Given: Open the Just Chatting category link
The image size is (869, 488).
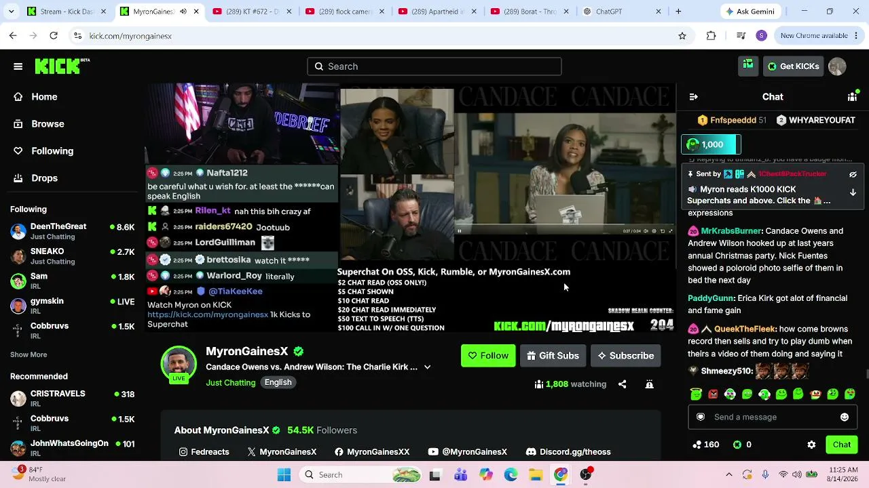Looking at the screenshot, I should pos(231,383).
